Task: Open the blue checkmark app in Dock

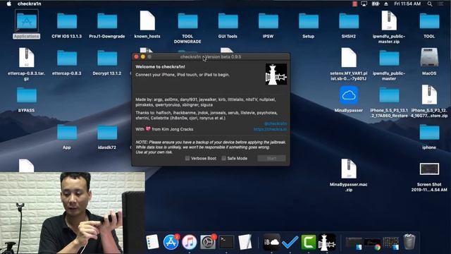Action: (x=290, y=242)
